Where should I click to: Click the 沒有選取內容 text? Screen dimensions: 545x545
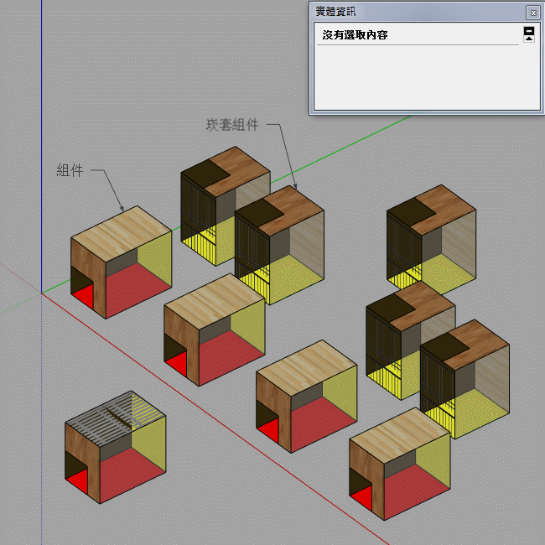pos(355,35)
